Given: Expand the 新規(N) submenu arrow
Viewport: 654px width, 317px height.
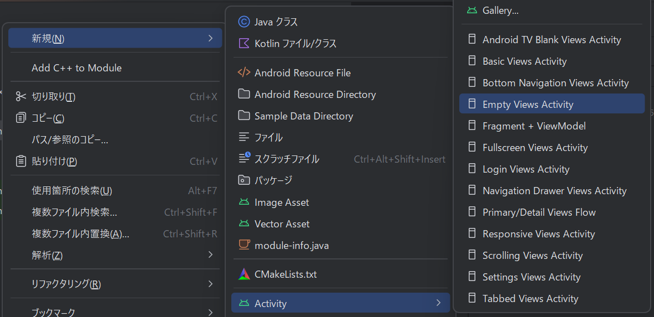Looking at the screenshot, I should (210, 38).
